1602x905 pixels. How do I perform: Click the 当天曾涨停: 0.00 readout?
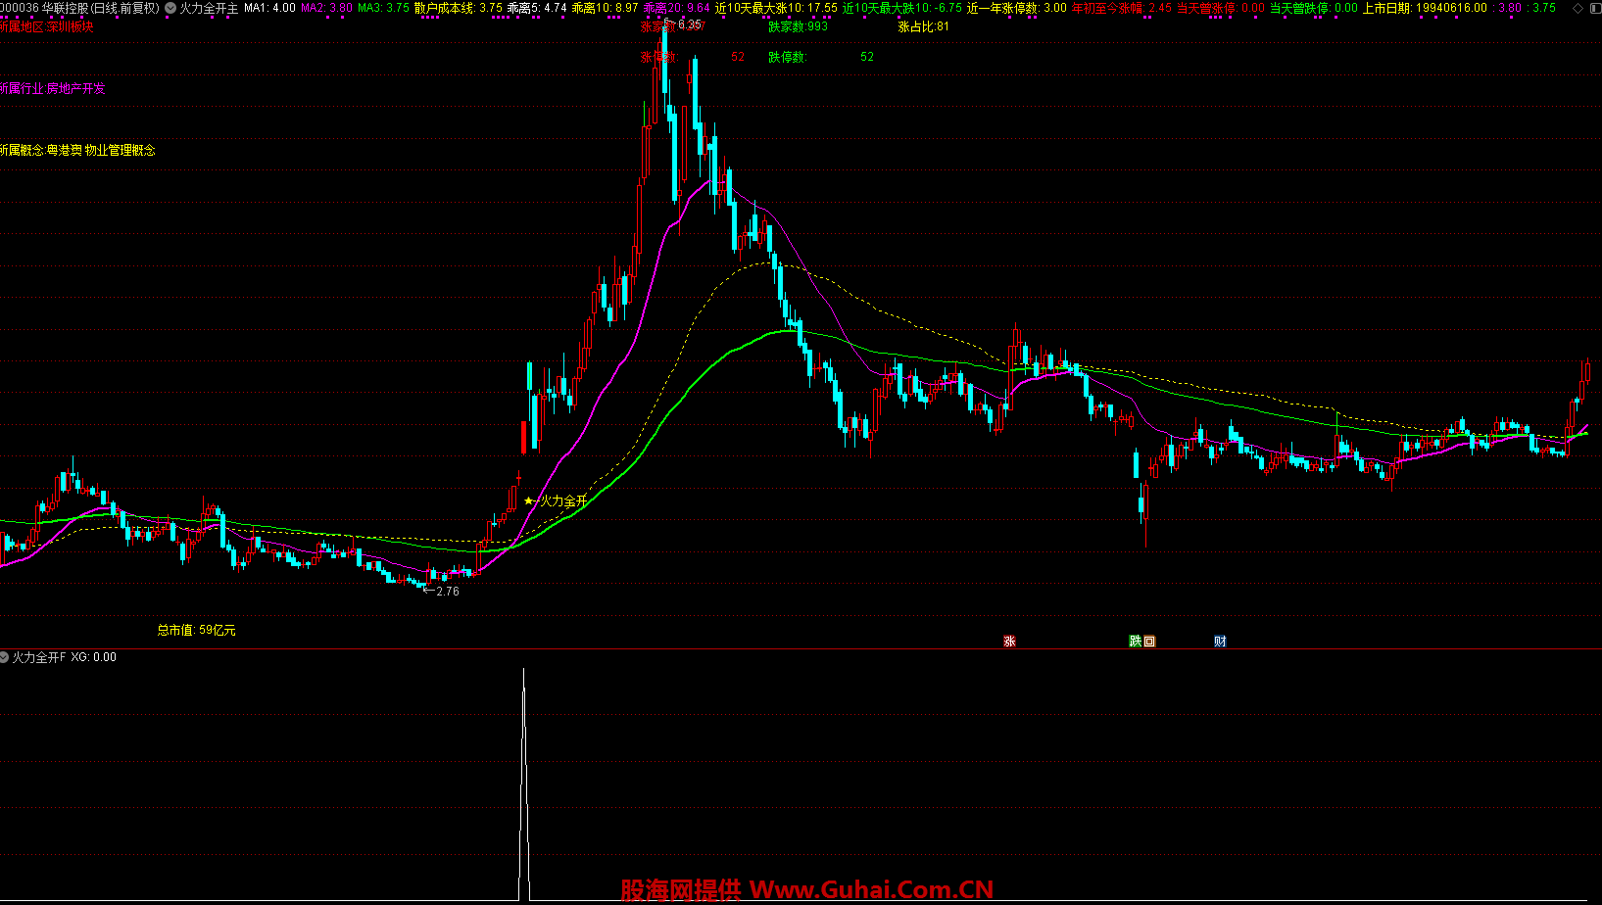pos(1221,8)
